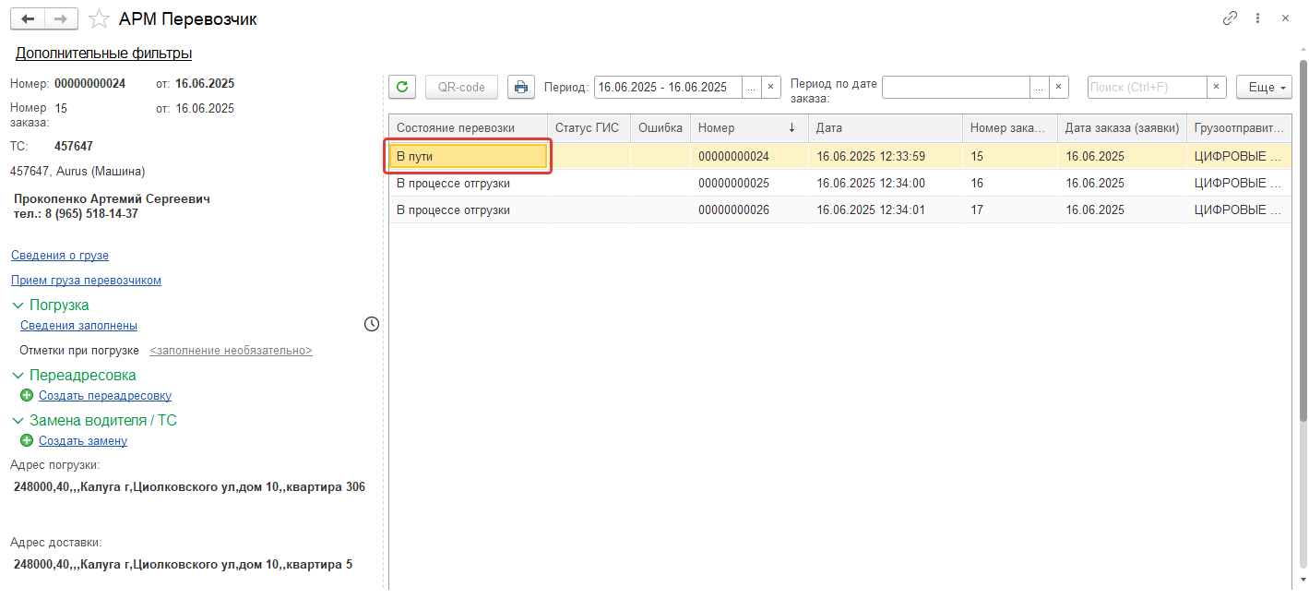Go back with the left arrow button
This screenshot has width=1309, height=599.
pos(28,18)
